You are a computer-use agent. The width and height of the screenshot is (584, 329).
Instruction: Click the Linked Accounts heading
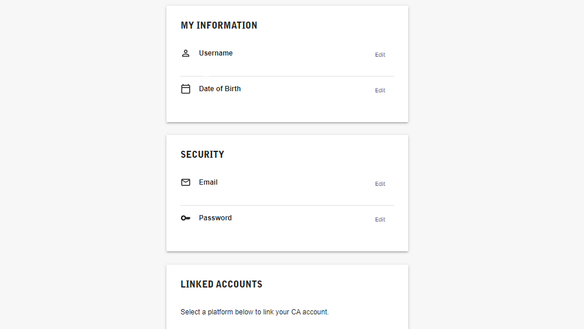point(221,284)
